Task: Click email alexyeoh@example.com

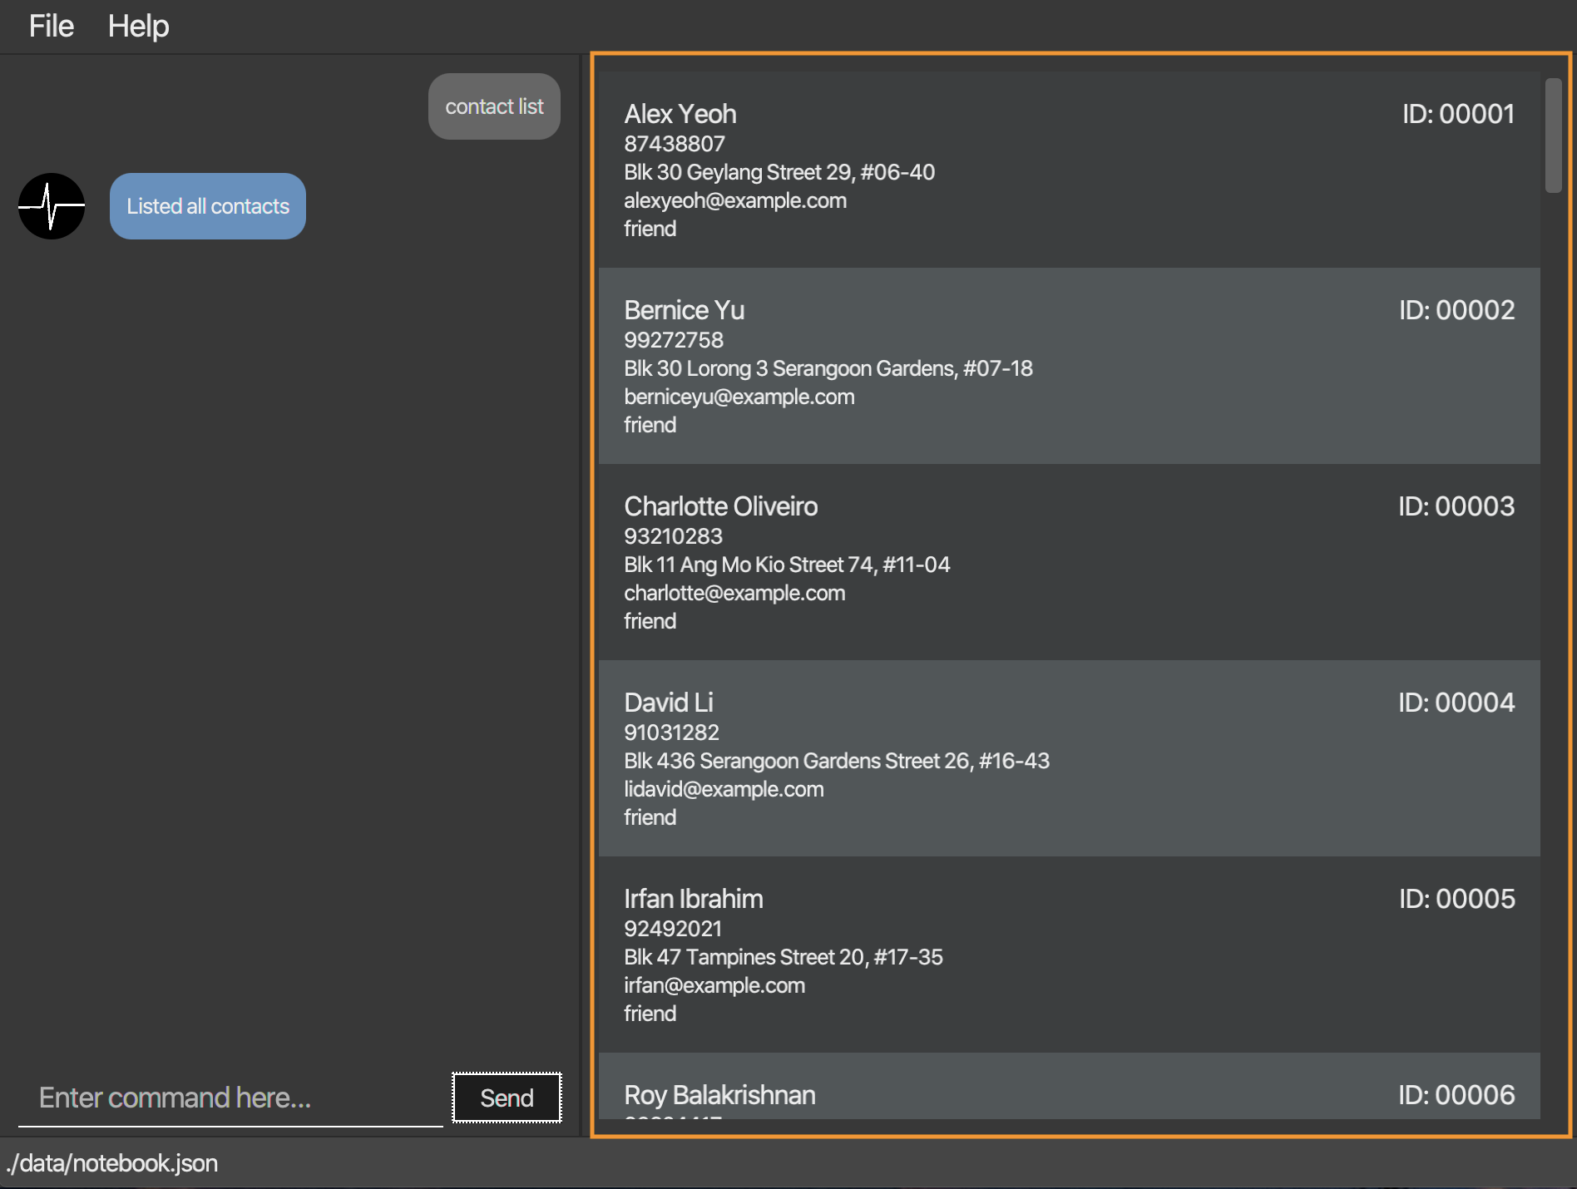Action: click(x=735, y=200)
